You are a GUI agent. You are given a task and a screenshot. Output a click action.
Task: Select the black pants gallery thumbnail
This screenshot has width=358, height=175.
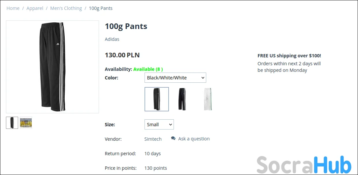pyautogui.click(x=12, y=123)
